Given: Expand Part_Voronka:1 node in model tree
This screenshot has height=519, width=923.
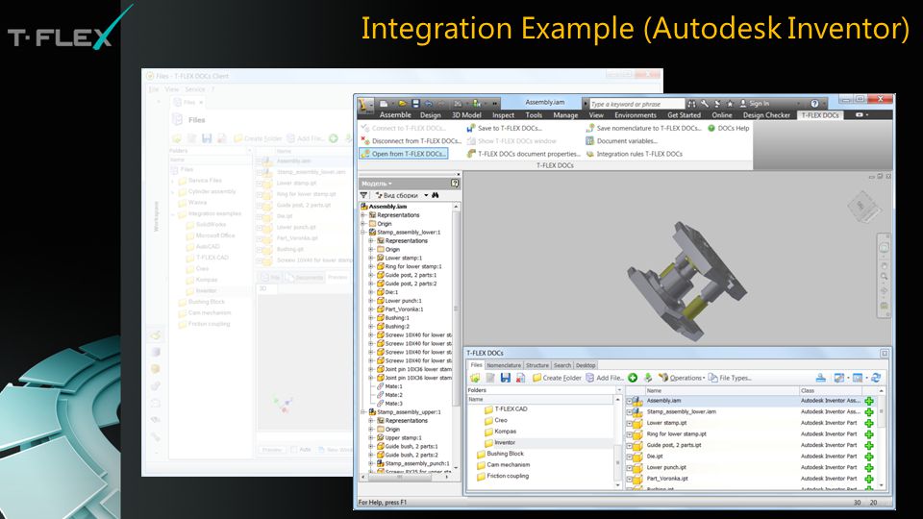Looking at the screenshot, I should [371, 309].
